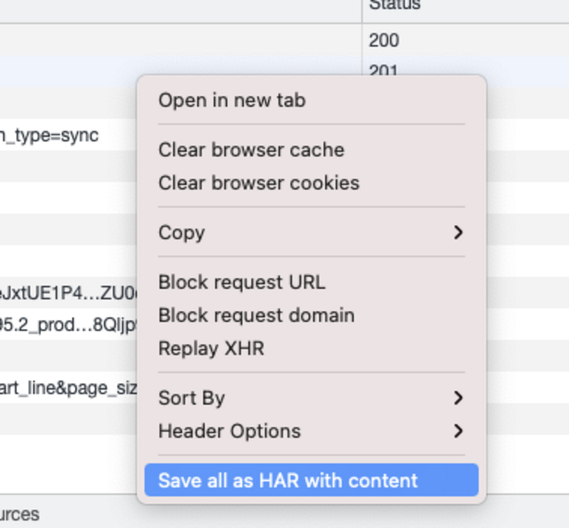
Task: Click the Sort By chevron arrow
Action: [x=458, y=398]
